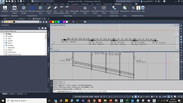This screenshot has height=103, width=183.
Task: Select the magenta color swatch
Action: click(64, 22)
